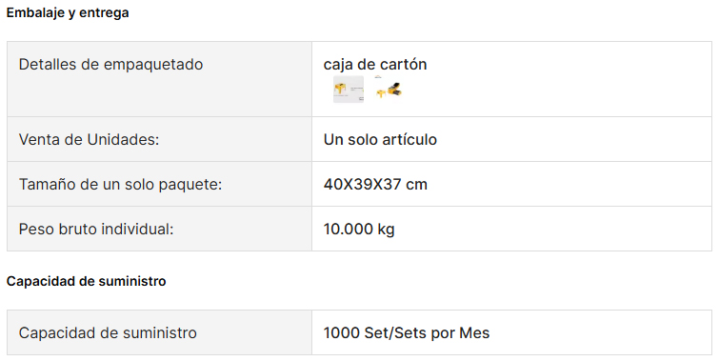The image size is (719, 361).
Task: Click the '10.000 kg' weight value
Action: point(359,229)
